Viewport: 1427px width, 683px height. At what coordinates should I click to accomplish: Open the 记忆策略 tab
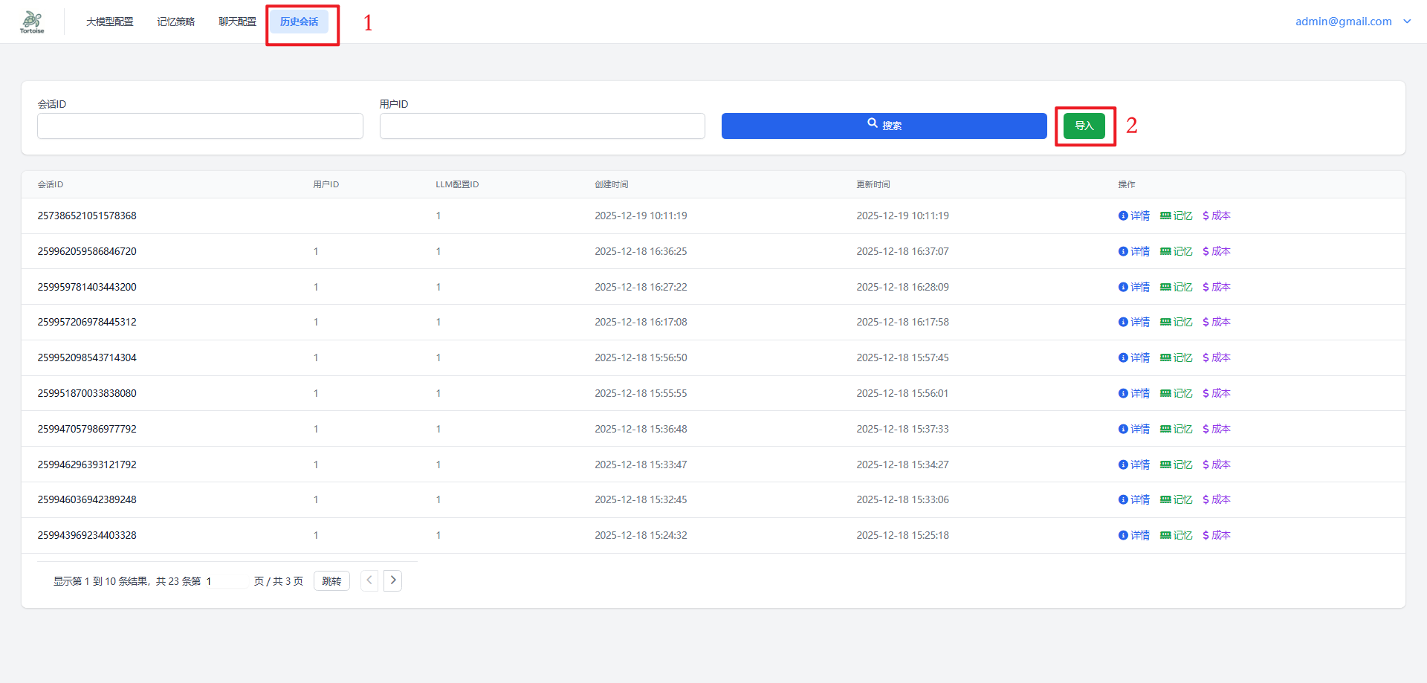(x=176, y=22)
